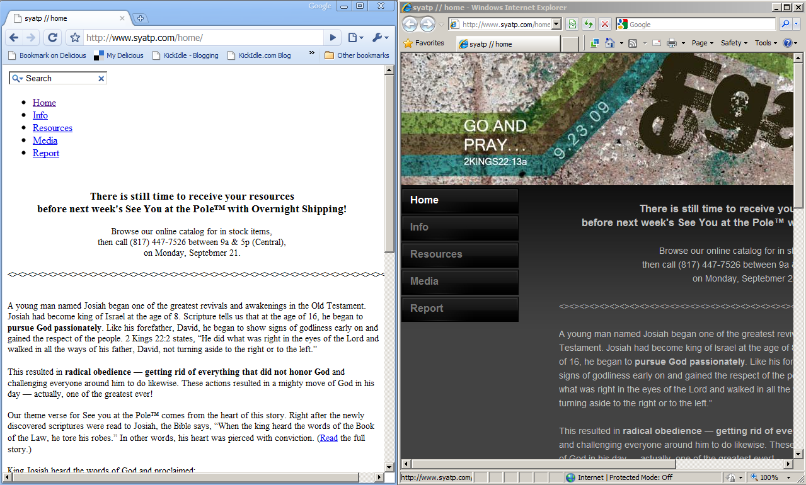The image size is (806, 485).
Task: Click the Read link to see the full story
Action: (x=328, y=437)
